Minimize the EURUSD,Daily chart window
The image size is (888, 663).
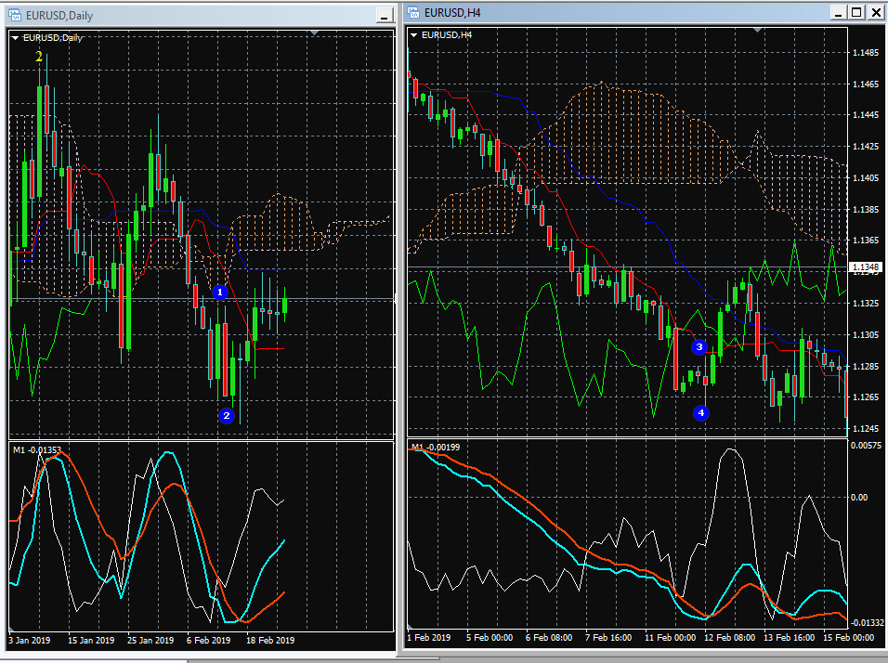pyautogui.click(x=385, y=15)
